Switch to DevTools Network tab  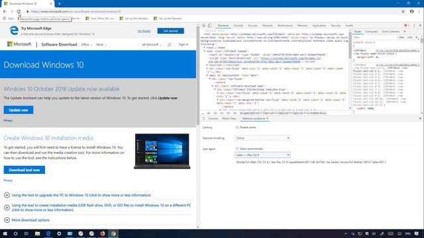pyautogui.click(x=267, y=25)
